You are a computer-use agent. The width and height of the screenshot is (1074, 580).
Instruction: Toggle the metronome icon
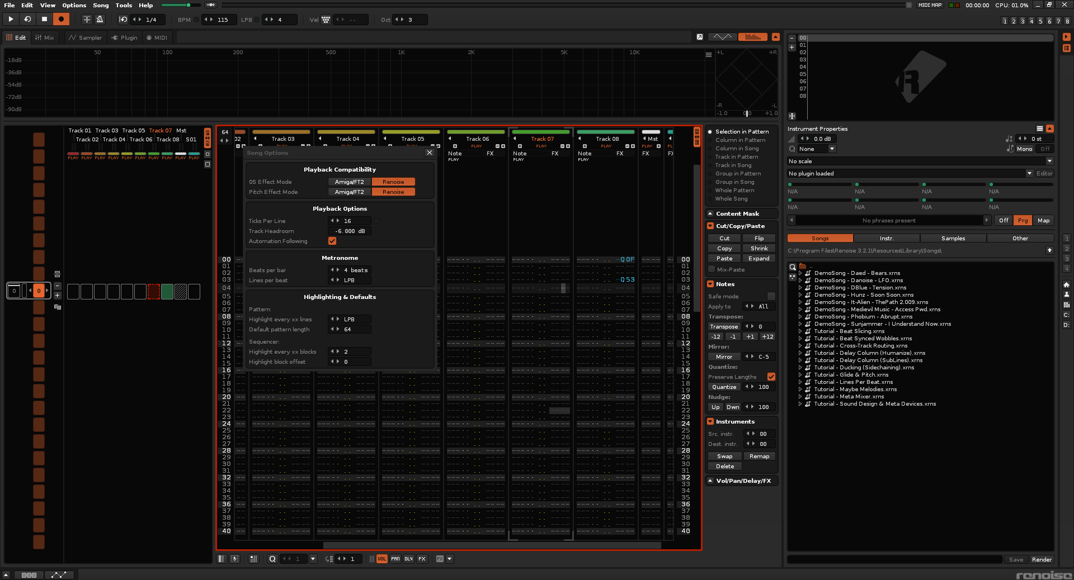coord(100,20)
